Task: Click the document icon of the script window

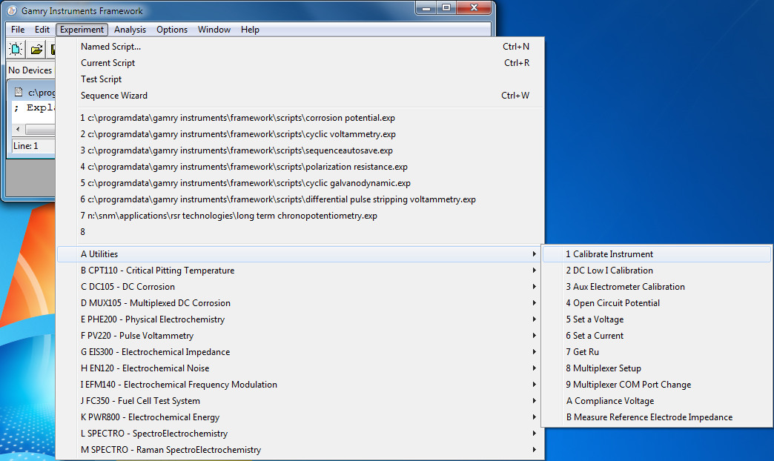Action: tap(19, 92)
